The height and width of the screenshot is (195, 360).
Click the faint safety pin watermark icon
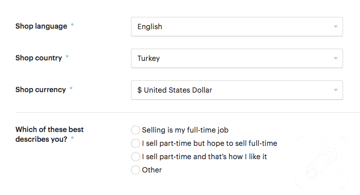tap(321, 163)
